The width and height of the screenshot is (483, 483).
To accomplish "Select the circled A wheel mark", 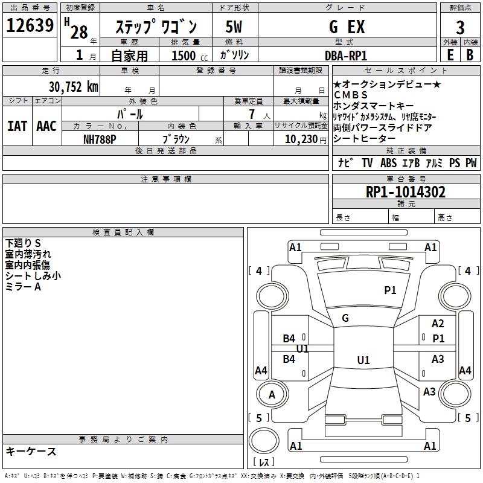I will coord(272,395).
